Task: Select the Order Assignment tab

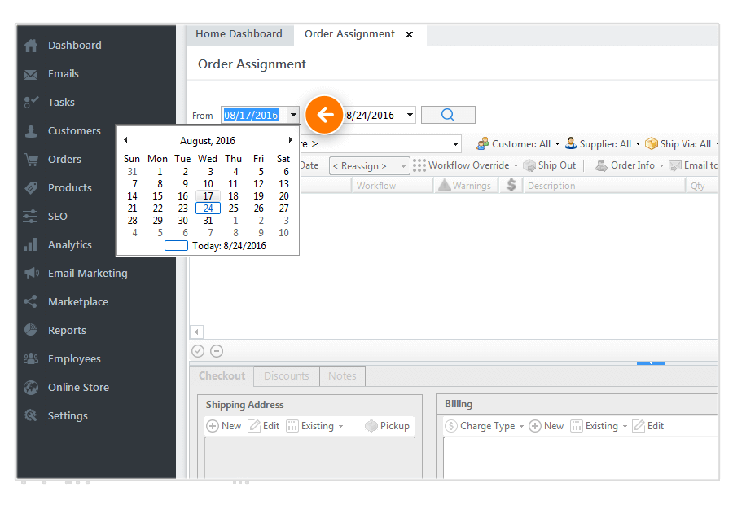Action: pos(349,34)
